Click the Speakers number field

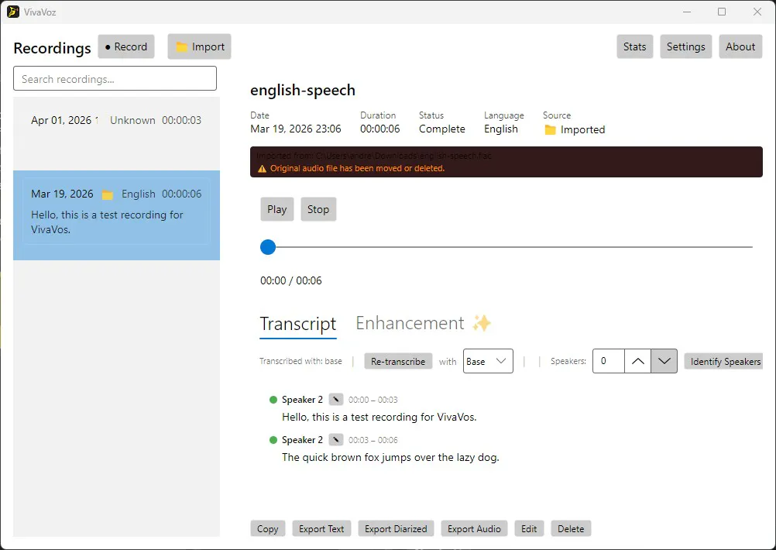(x=609, y=362)
